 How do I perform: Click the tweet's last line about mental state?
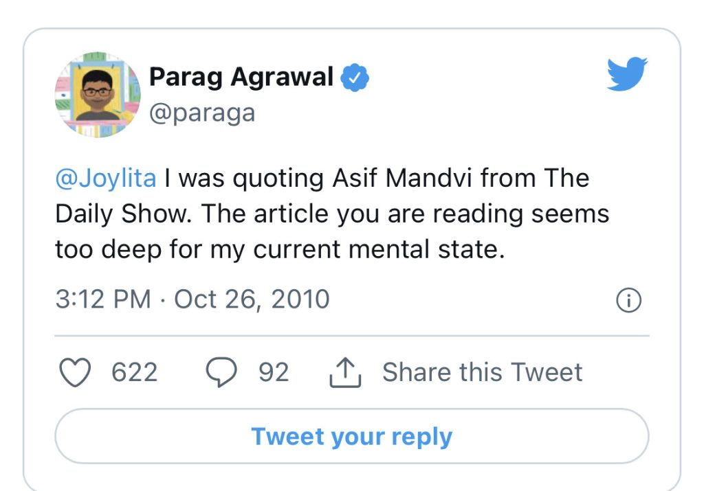click(280, 249)
